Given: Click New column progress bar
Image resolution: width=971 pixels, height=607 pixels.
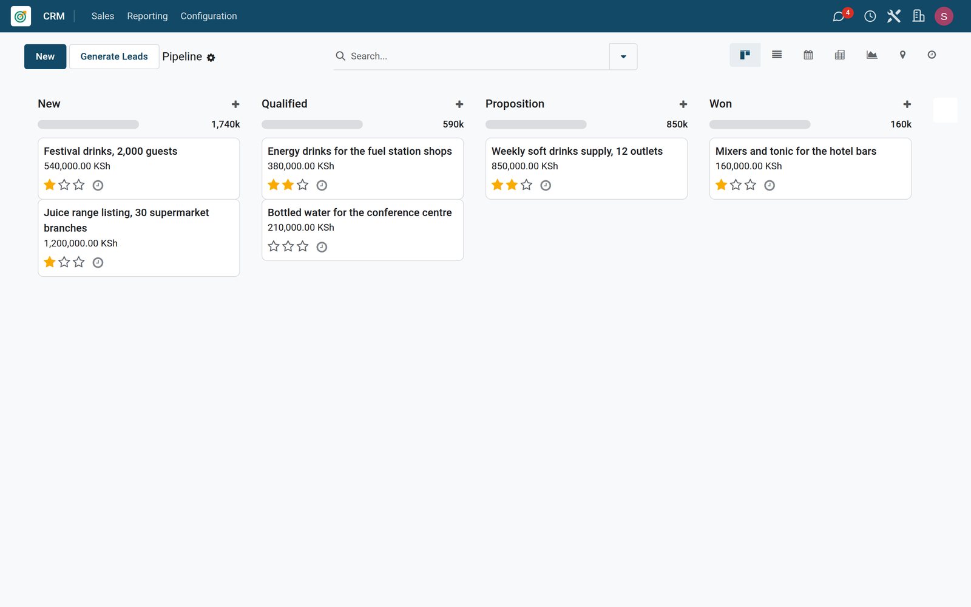Looking at the screenshot, I should click(89, 124).
